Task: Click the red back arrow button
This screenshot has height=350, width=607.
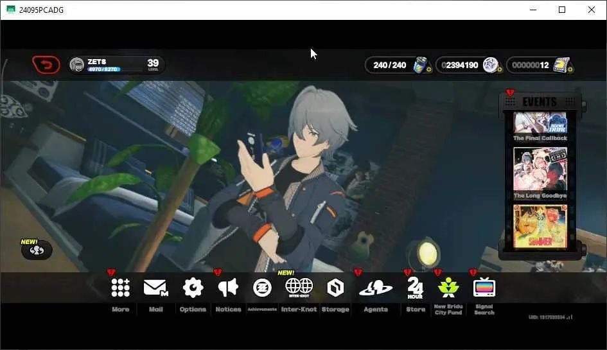Action: click(x=46, y=65)
